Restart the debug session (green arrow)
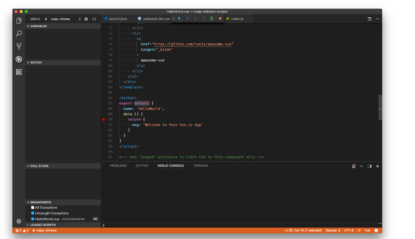Screen dimensions: 415x239 (x=212, y=19)
